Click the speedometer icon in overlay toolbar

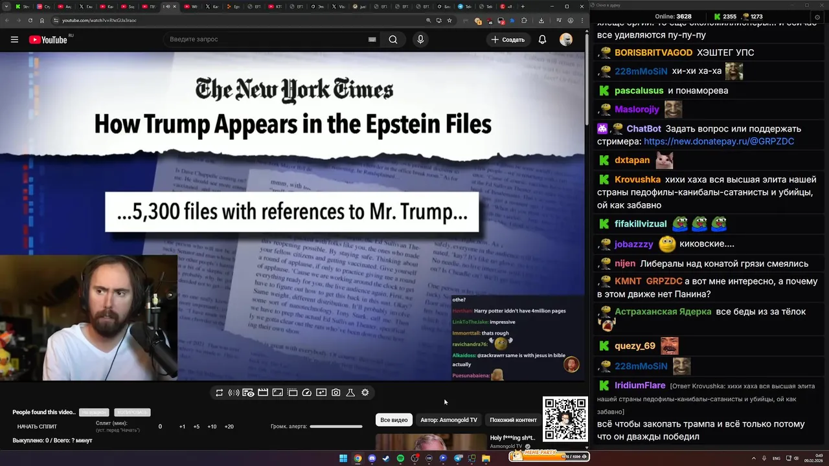[x=307, y=392]
